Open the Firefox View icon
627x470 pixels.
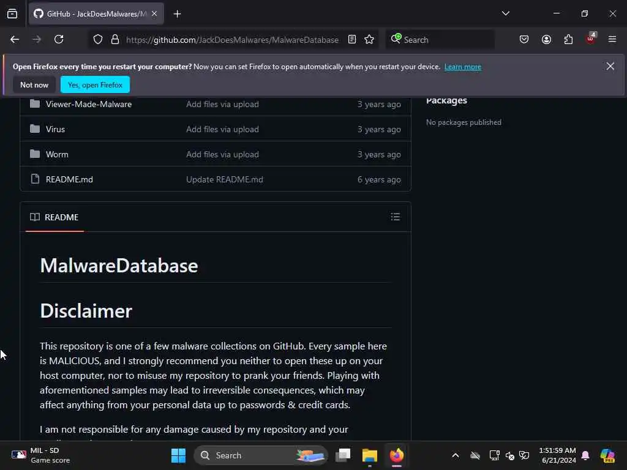pyautogui.click(x=12, y=14)
